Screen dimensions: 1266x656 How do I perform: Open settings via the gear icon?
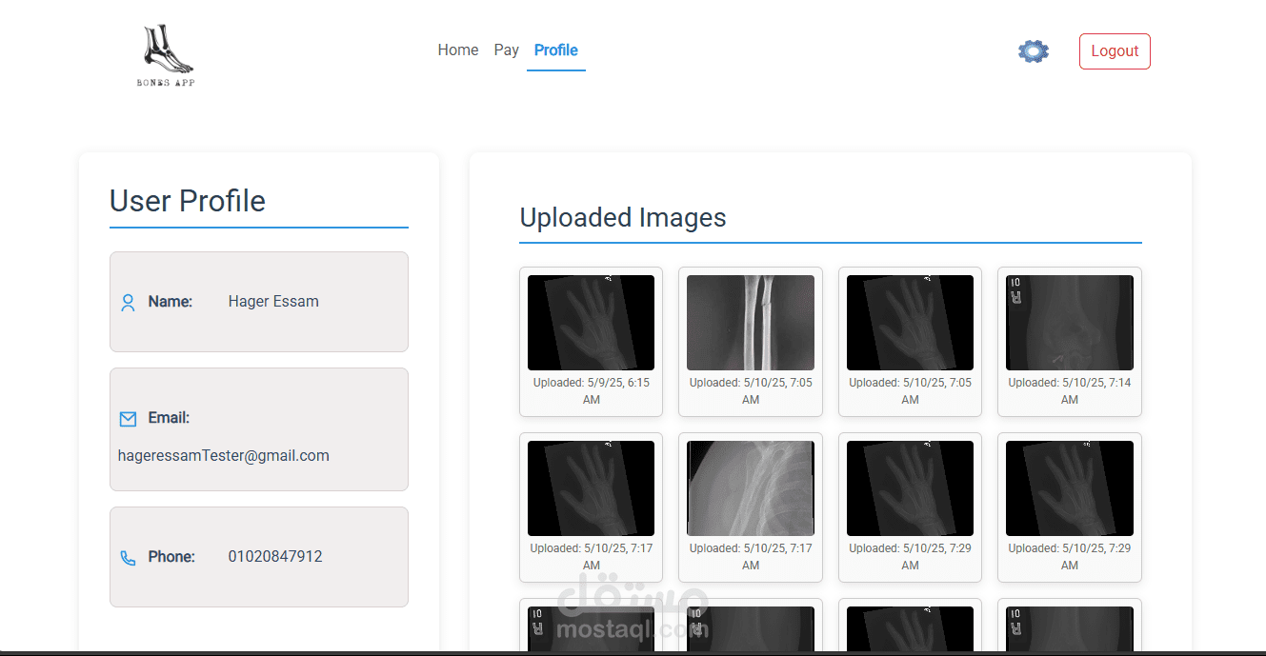click(1034, 51)
